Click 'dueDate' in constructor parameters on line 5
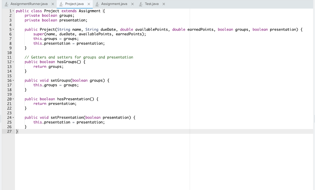The width and height of the screenshot is (315, 190). [108, 30]
